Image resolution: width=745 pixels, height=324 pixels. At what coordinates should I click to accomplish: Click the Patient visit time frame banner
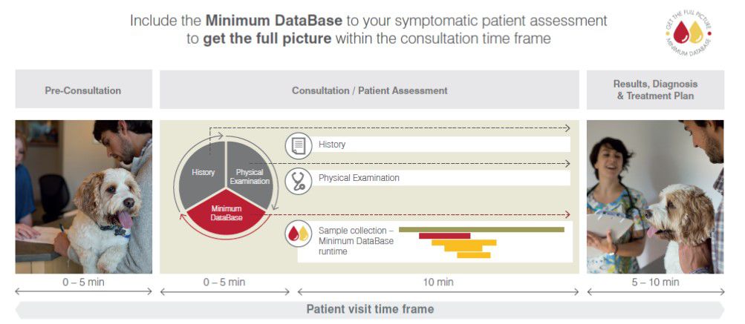pos(370,310)
